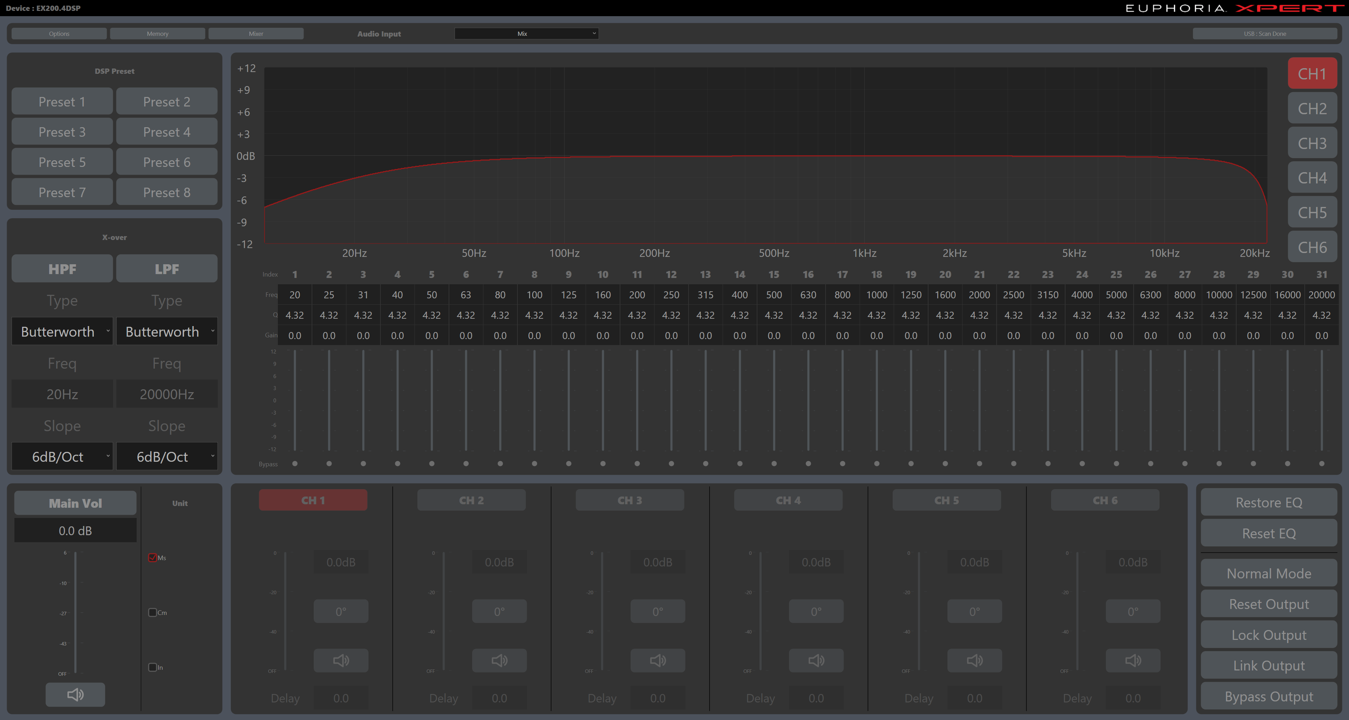
Task: Mute CH 6 output speaker icon
Action: (x=1133, y=660)
